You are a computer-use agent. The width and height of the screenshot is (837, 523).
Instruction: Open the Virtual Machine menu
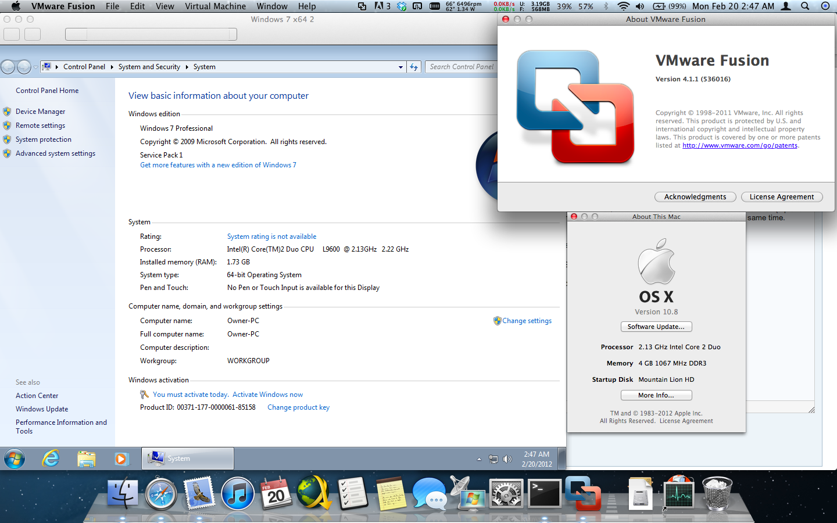pos(216,6)
